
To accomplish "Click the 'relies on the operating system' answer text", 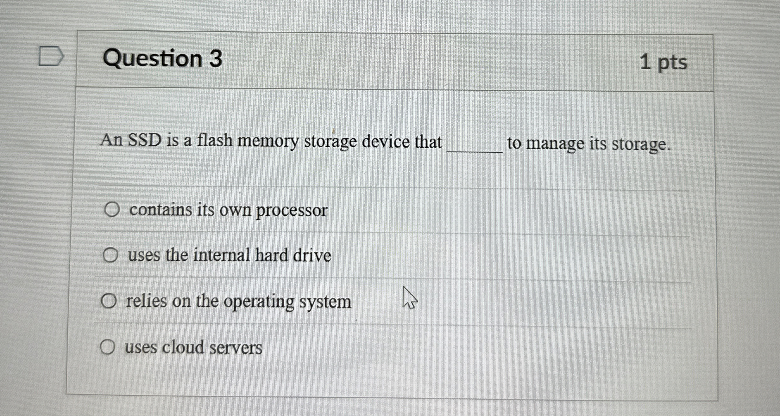I will tap(238, 301).
